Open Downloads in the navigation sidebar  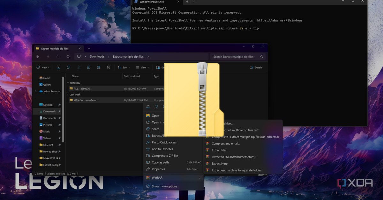(x=49, y=111)
